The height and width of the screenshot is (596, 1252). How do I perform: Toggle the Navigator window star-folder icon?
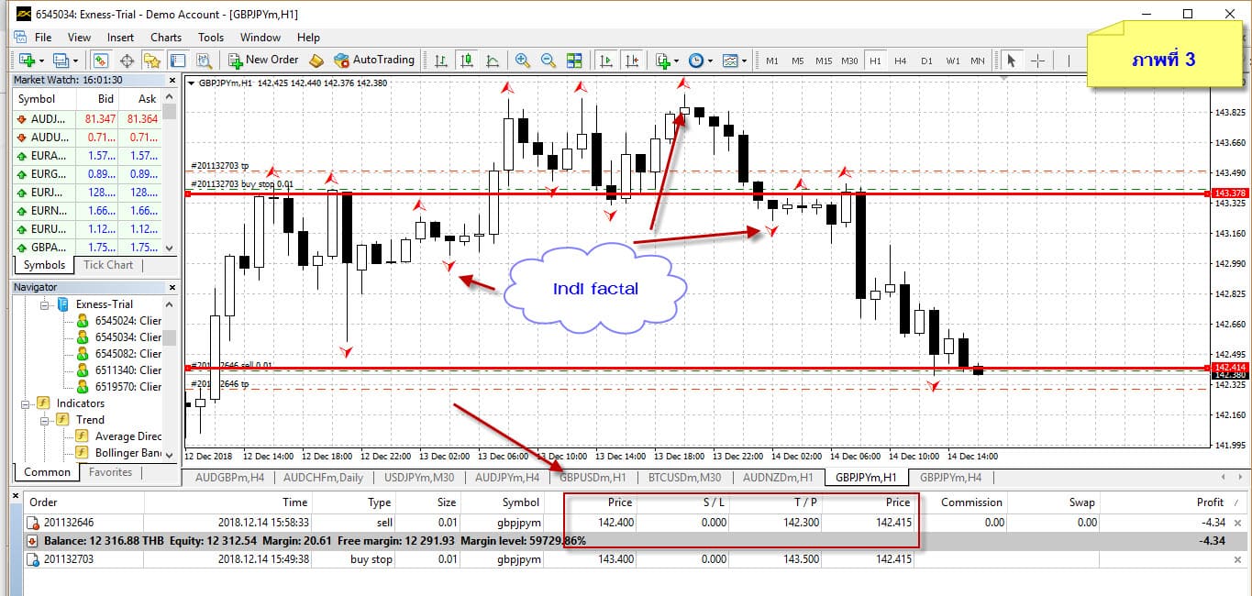coord(152,61)
